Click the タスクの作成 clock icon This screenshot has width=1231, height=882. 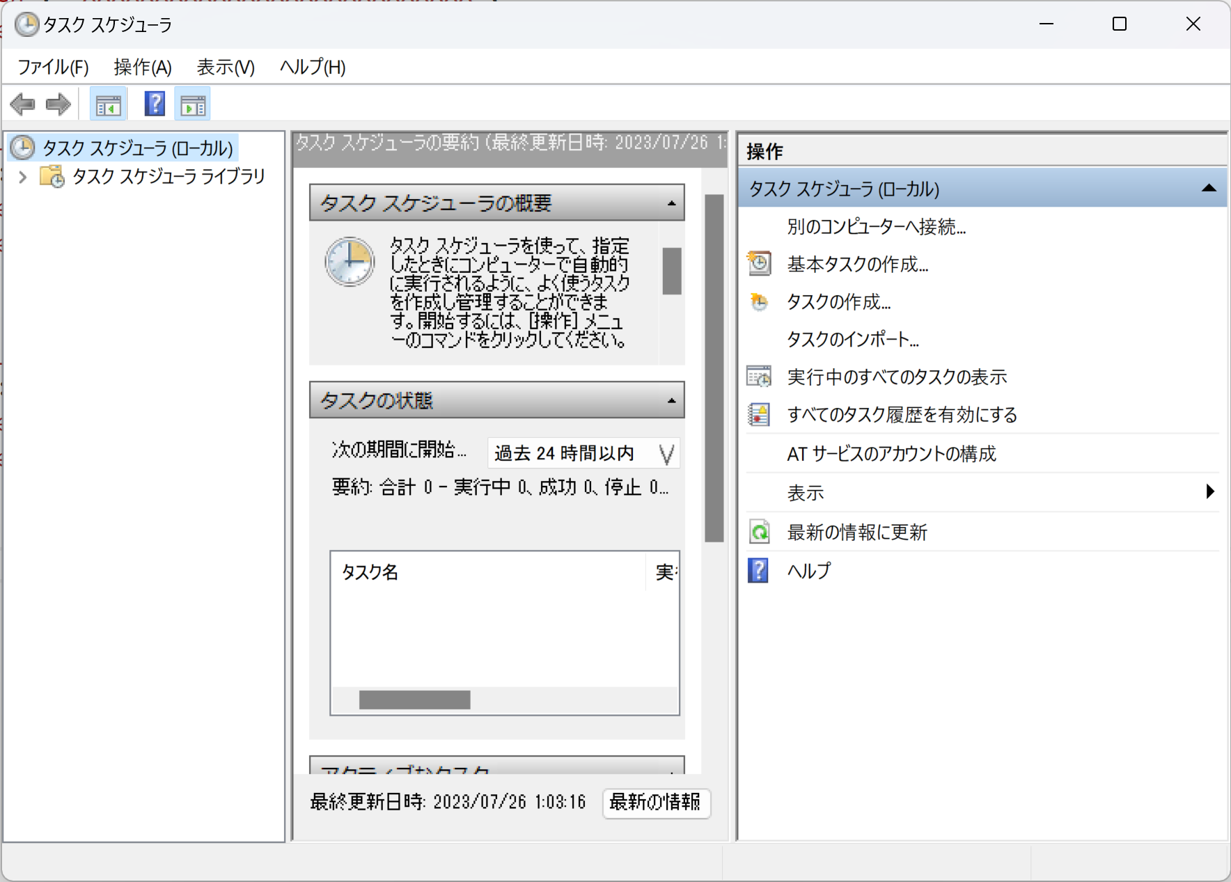759,301
